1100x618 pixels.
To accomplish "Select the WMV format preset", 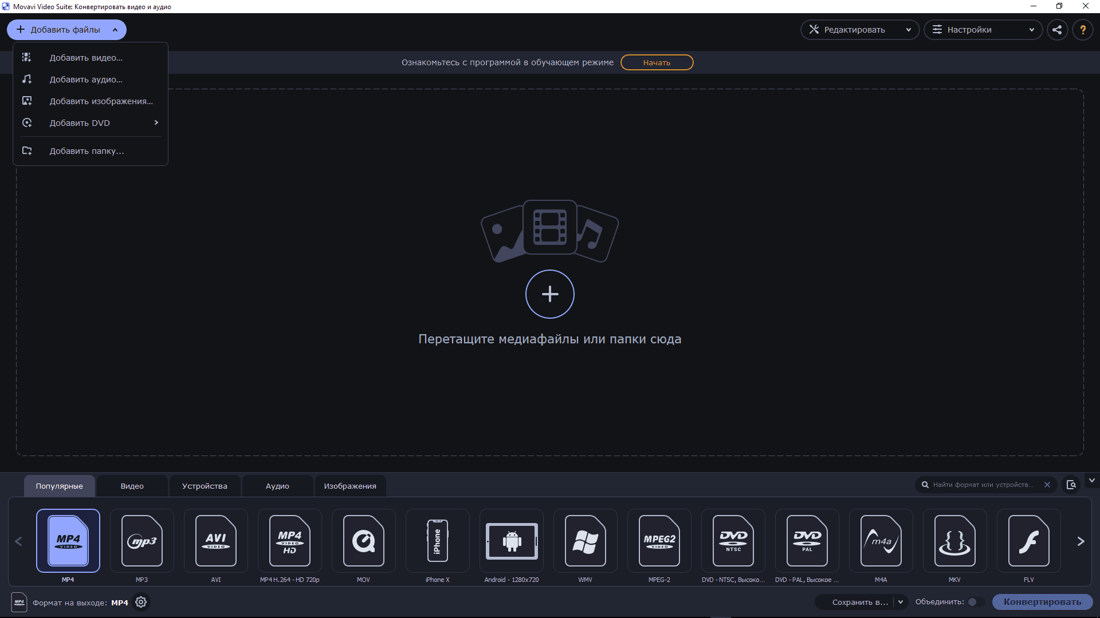I will tap(586, 541).
